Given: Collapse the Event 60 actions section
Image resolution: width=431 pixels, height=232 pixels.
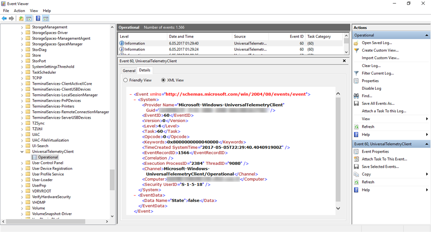Looking at the screenshot, I should click(427, 144).
